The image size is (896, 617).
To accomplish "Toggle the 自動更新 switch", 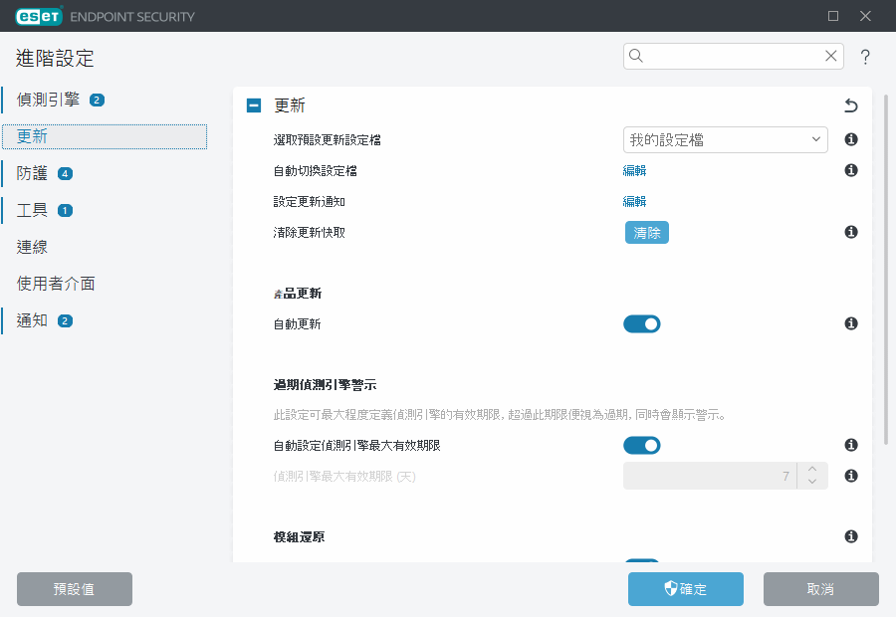I will tap(642, 324).
